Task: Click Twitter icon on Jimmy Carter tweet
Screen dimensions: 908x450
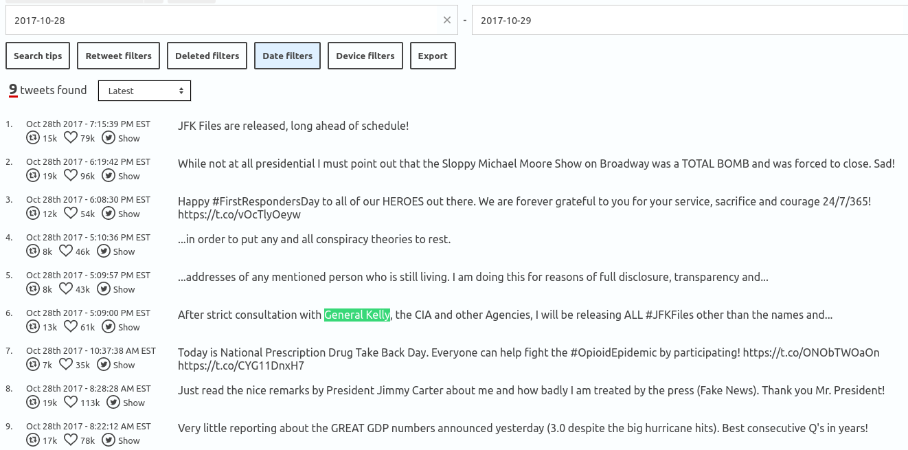Action: (x=113, y=403)
